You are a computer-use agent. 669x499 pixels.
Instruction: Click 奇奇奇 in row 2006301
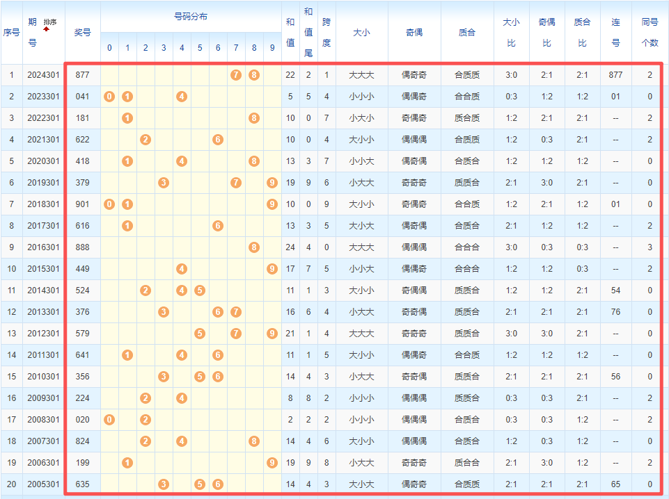tap(414, 463)
